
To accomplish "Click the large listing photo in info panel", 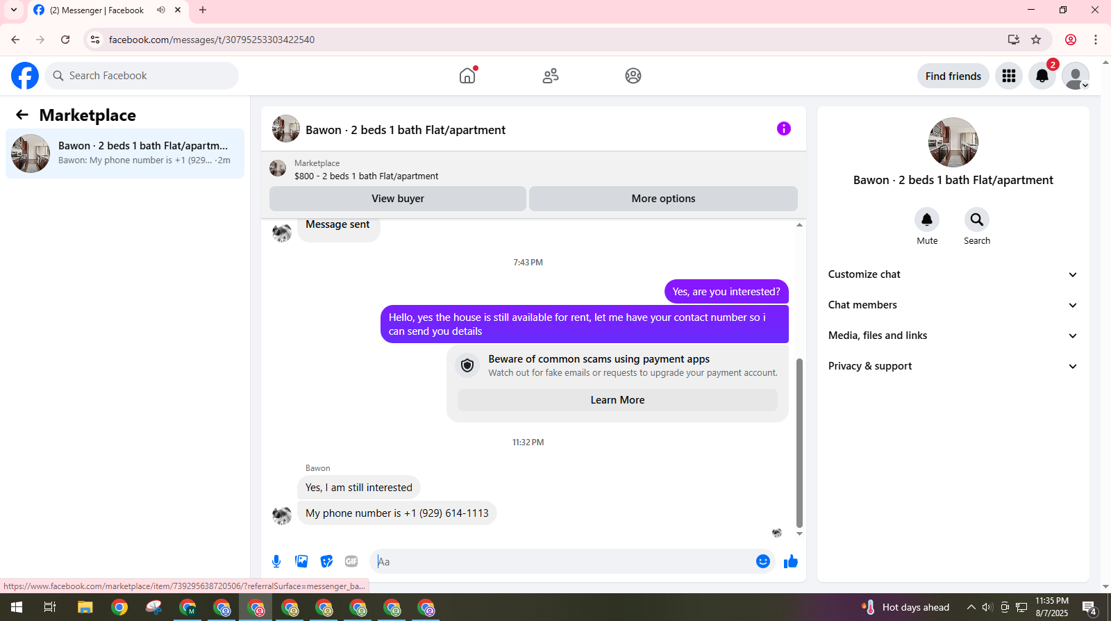I will coord(953,142).
